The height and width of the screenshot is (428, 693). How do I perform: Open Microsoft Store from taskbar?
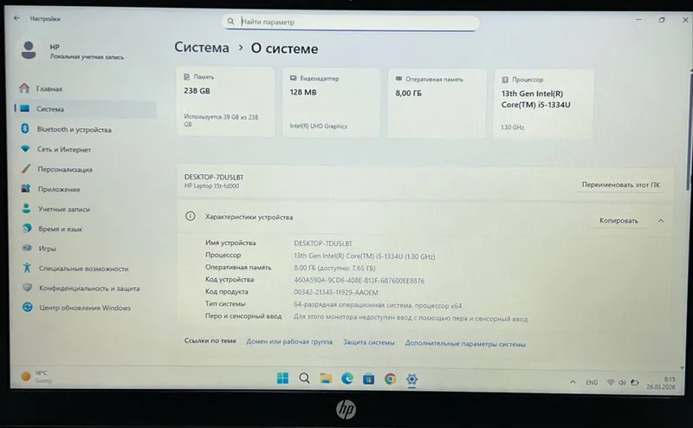point(368,379)
